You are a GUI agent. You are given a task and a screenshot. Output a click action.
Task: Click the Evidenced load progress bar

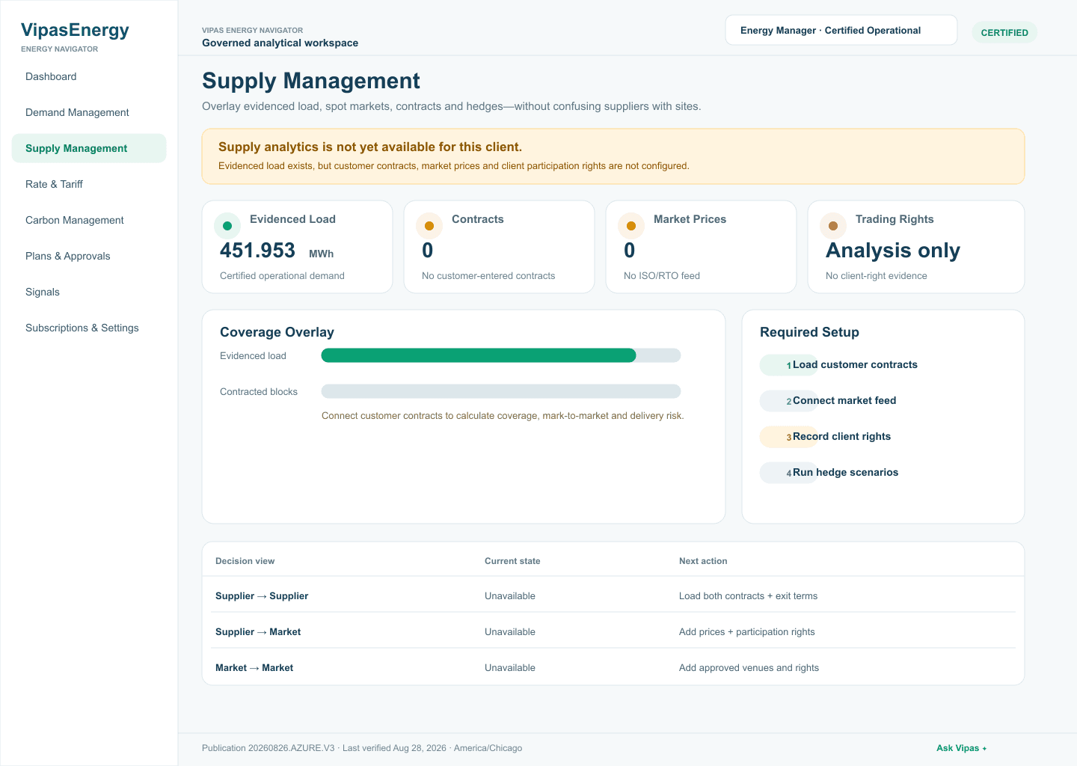(501, 355)
